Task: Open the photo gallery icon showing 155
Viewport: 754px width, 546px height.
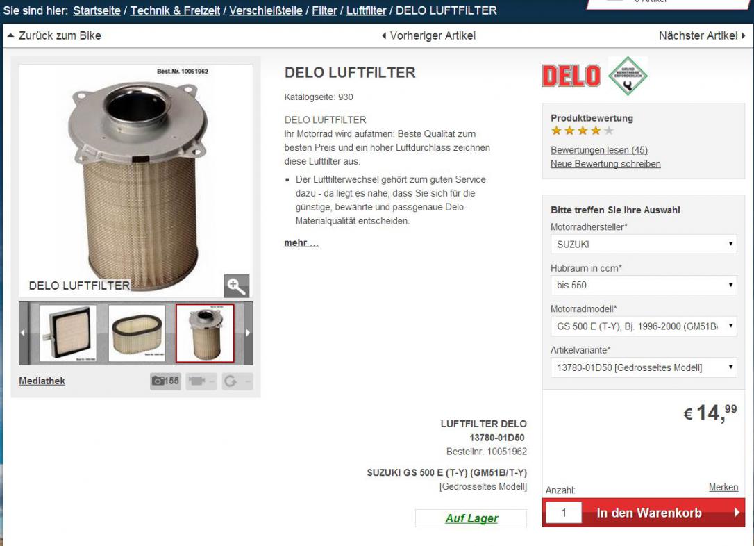Action: coord(165,381)
